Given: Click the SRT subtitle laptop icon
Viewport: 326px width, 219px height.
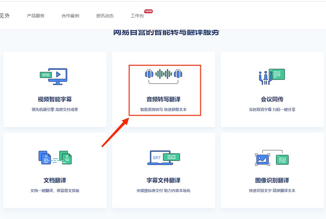Looking at the screenshot, I should click(x=163, y=158).
